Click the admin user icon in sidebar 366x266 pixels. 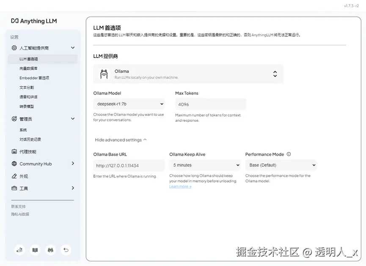14,119
